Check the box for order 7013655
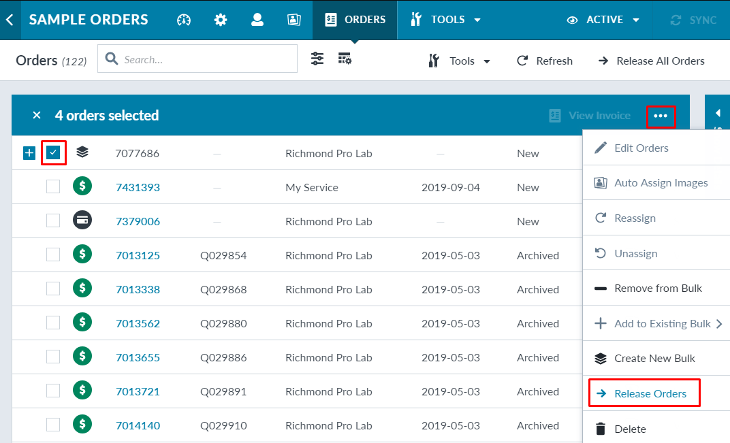 click(53, 357)
